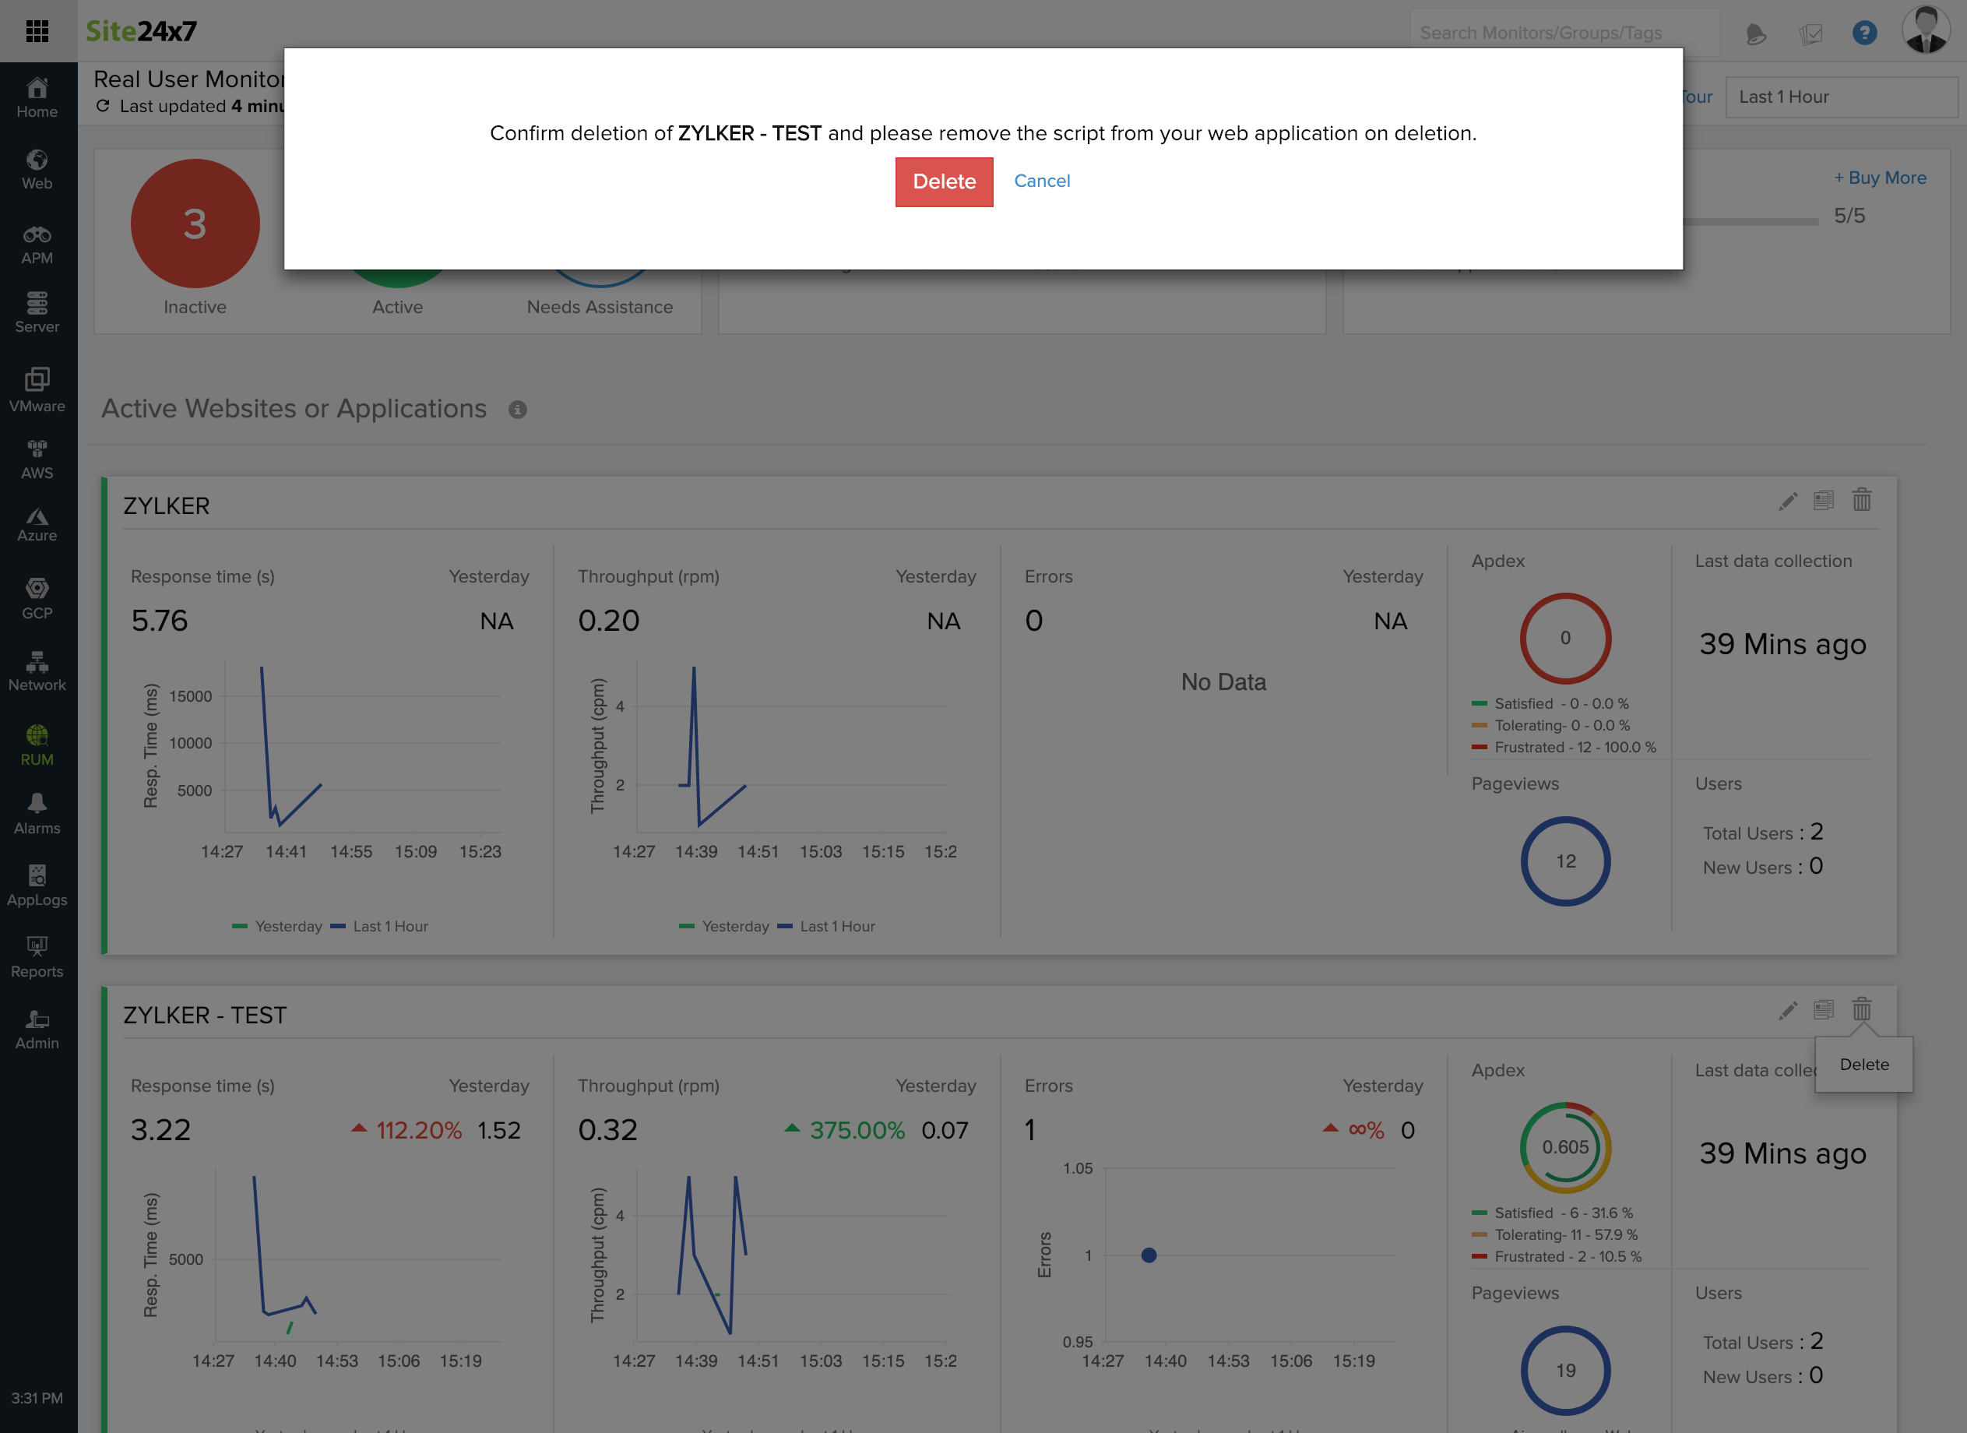Open the apps grid menu
This screenshot has height=1433, width=1967.
pos(37,31)
